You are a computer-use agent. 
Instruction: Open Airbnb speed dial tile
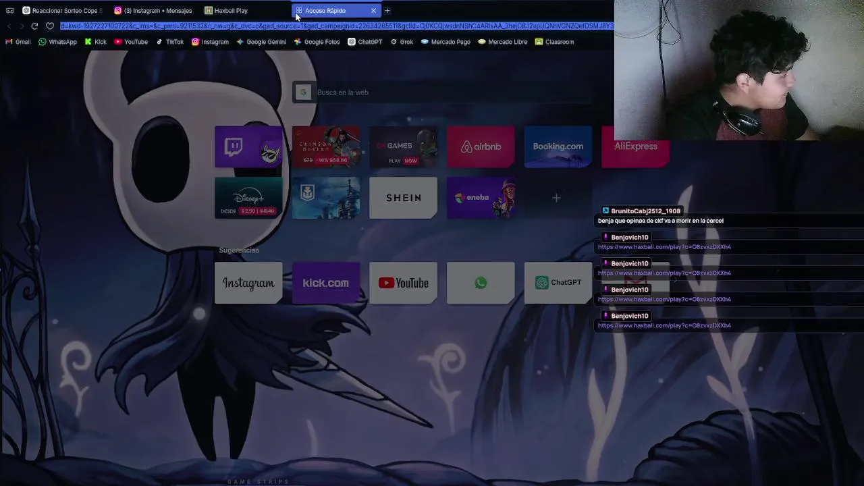[x=481, y=146]
